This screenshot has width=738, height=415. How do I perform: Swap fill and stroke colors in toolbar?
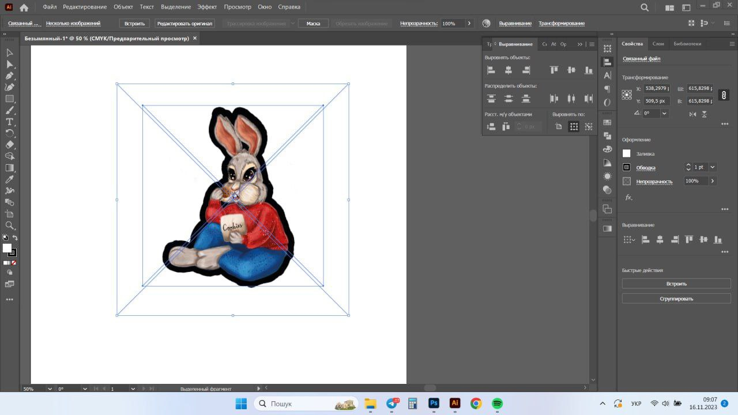pyautogui.click(x=15, y=237)
